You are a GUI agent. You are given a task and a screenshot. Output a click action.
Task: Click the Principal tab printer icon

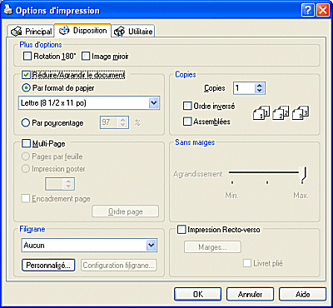pyautogui.click(x=17, y=32)
